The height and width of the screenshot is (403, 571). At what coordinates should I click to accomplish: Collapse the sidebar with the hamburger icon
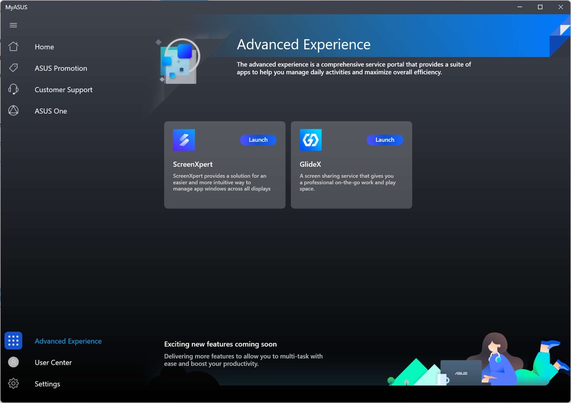14,25
